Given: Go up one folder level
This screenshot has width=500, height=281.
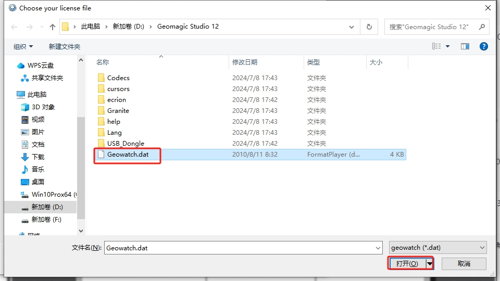Looking at the screenshot, I should pyautogui.click(x=52, y=27).
